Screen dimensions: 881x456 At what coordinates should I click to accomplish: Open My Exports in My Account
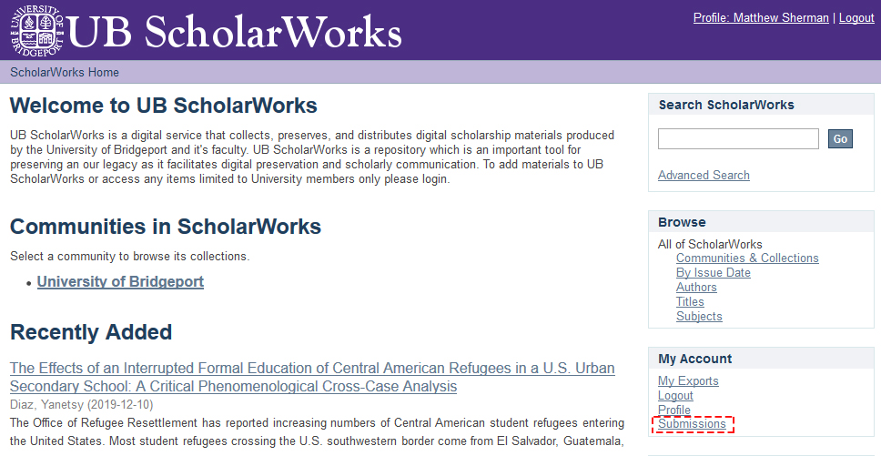coord(688,381)
